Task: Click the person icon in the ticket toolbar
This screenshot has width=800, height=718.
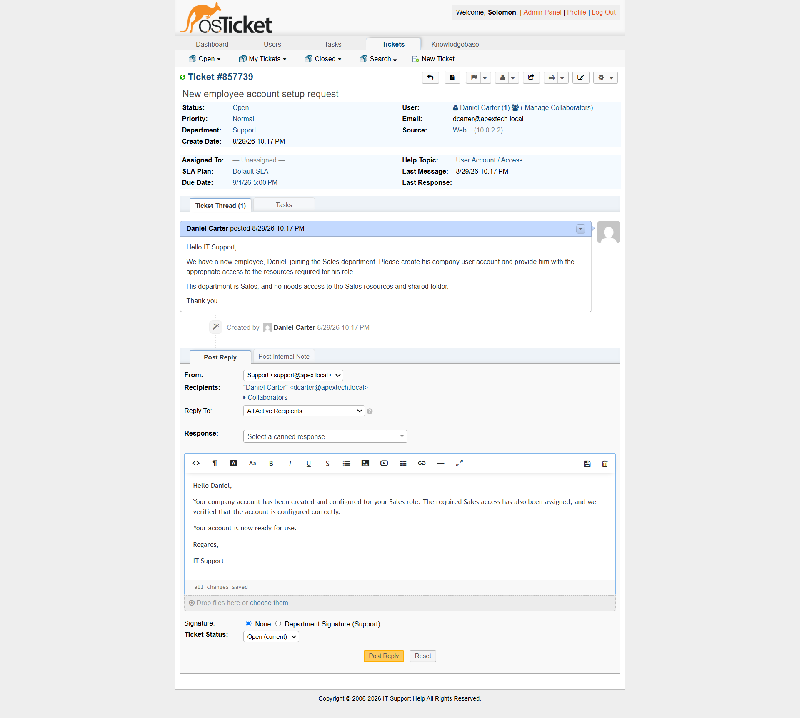Action: coord(502,77)
